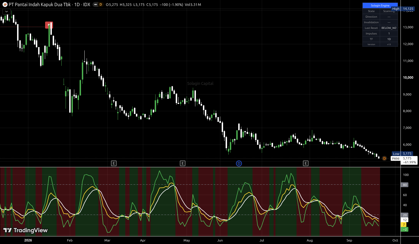
Task: Click the Invalidation row label in the table
Action: pos(371,22)
